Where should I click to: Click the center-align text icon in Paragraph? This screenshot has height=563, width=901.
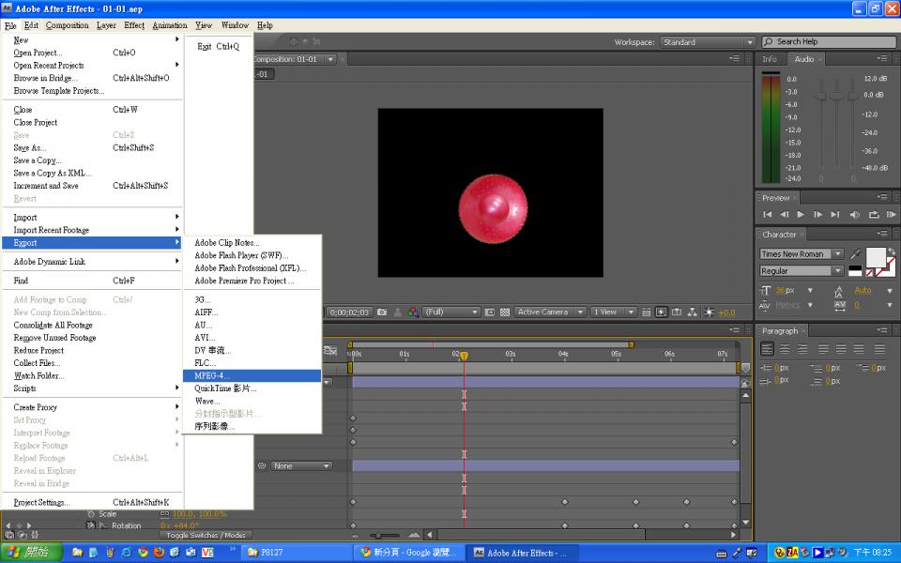click(785, 349)
